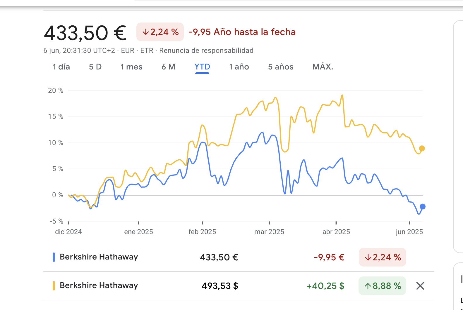Viewport: 463px width, 310px height.
Task: Switch chart to 5 D range
Action: (95, 67)
